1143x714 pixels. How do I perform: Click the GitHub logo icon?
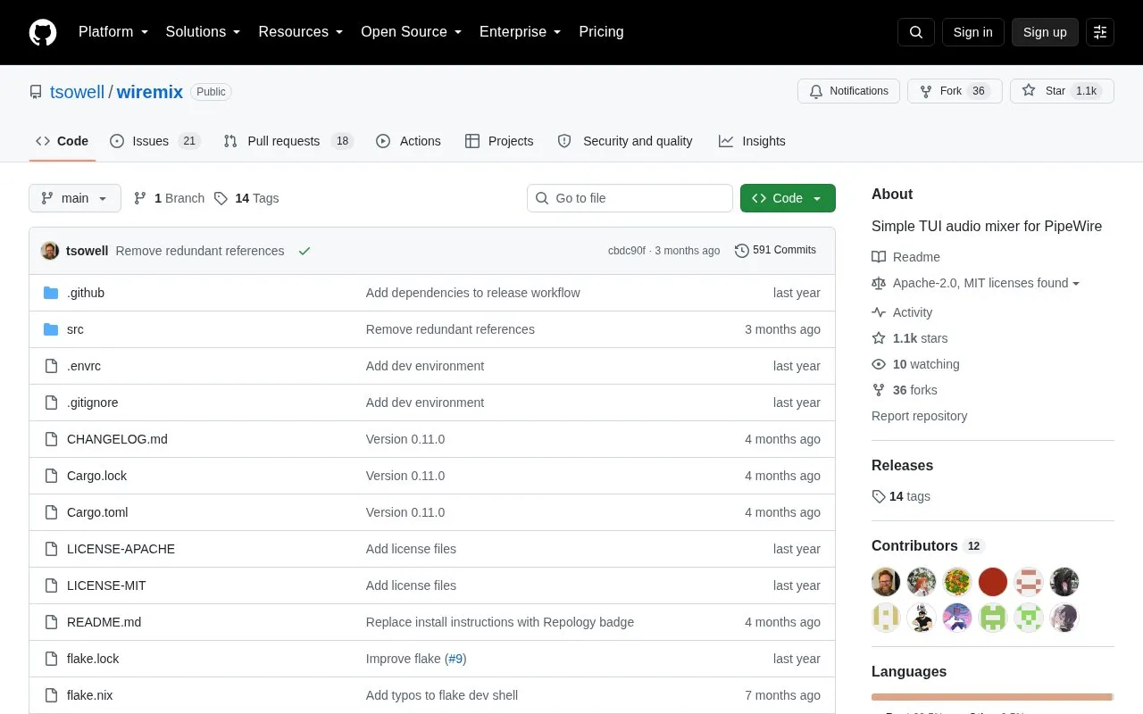[43, 32]
